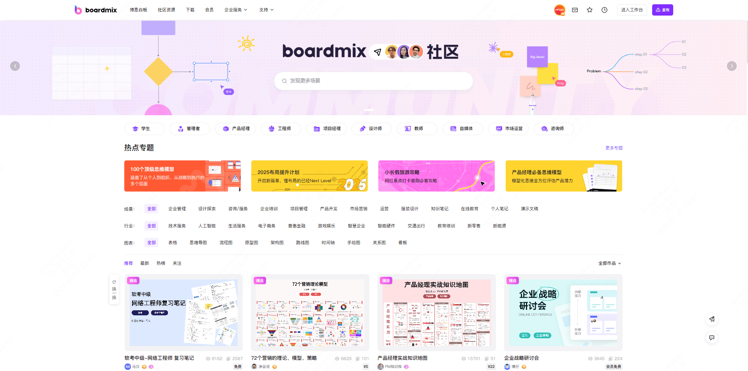Open the 2025布局提升计划 topic card
This screenshot has width=748, height=371.
pos(309,176)
